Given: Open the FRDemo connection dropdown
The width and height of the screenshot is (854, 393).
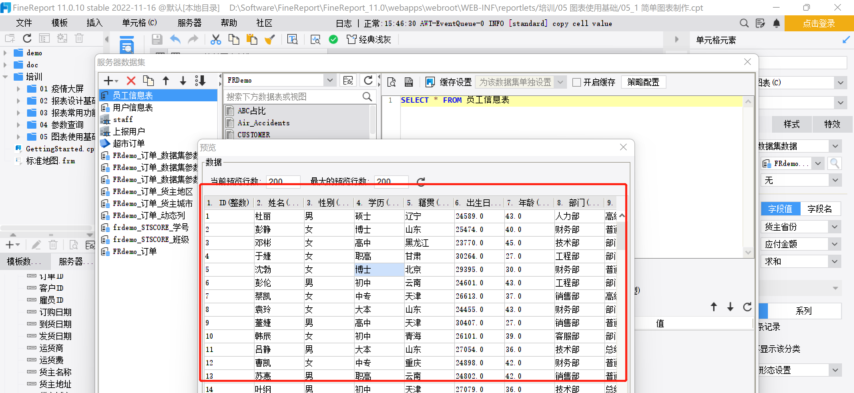Looking at the screenshot, I should (x=330, y=80).
